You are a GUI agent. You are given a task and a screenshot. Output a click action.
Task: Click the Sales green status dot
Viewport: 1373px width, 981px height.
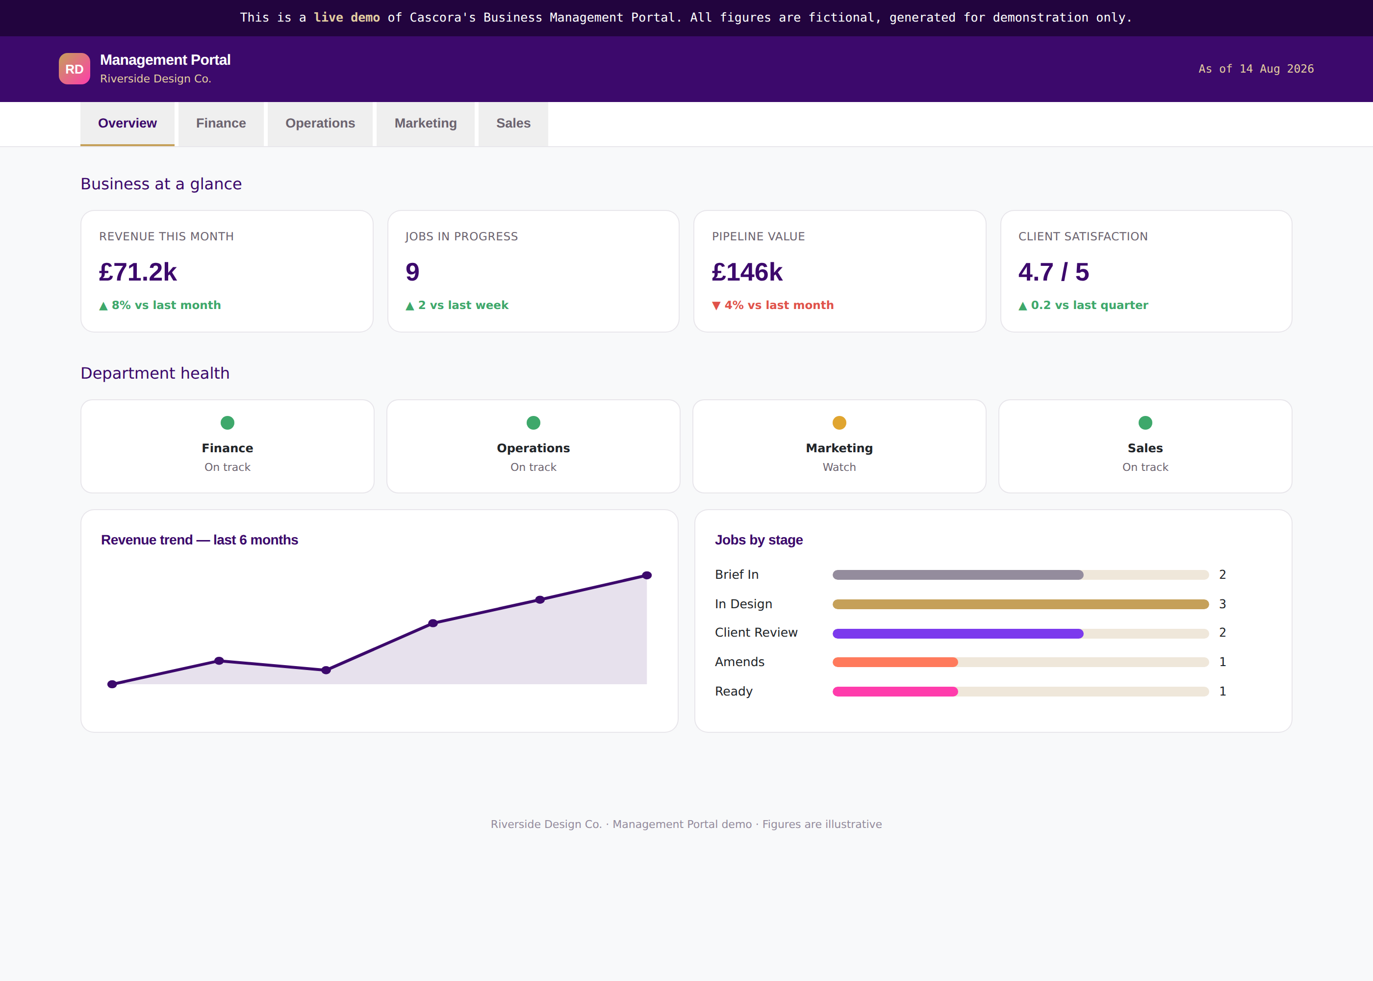click(x=1145, y=423)
